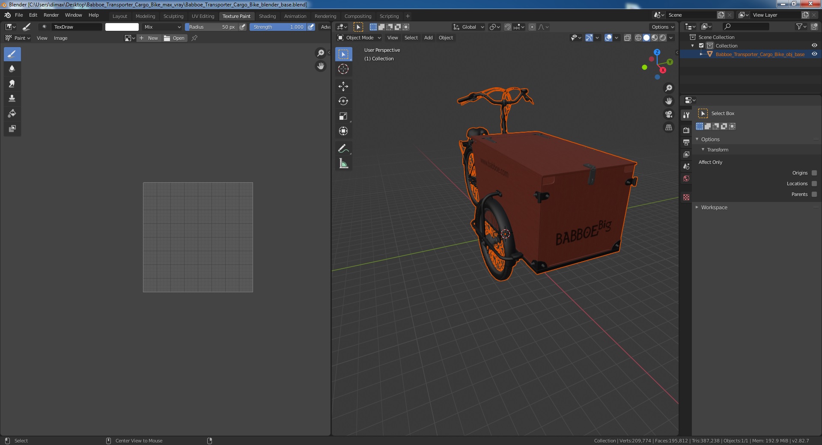Select the Draw brush tool in image editor

coord(12,54)
